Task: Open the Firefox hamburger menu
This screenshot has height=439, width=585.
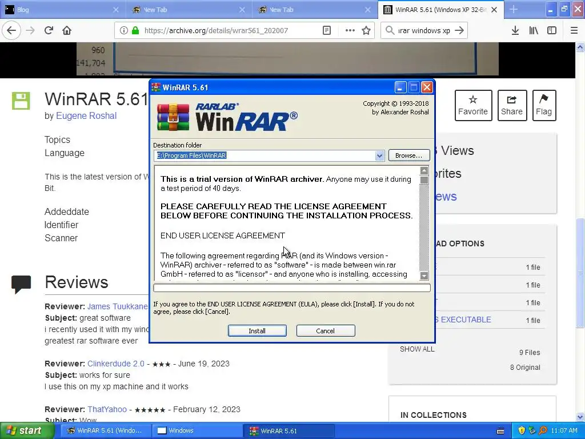Action: 574,30
